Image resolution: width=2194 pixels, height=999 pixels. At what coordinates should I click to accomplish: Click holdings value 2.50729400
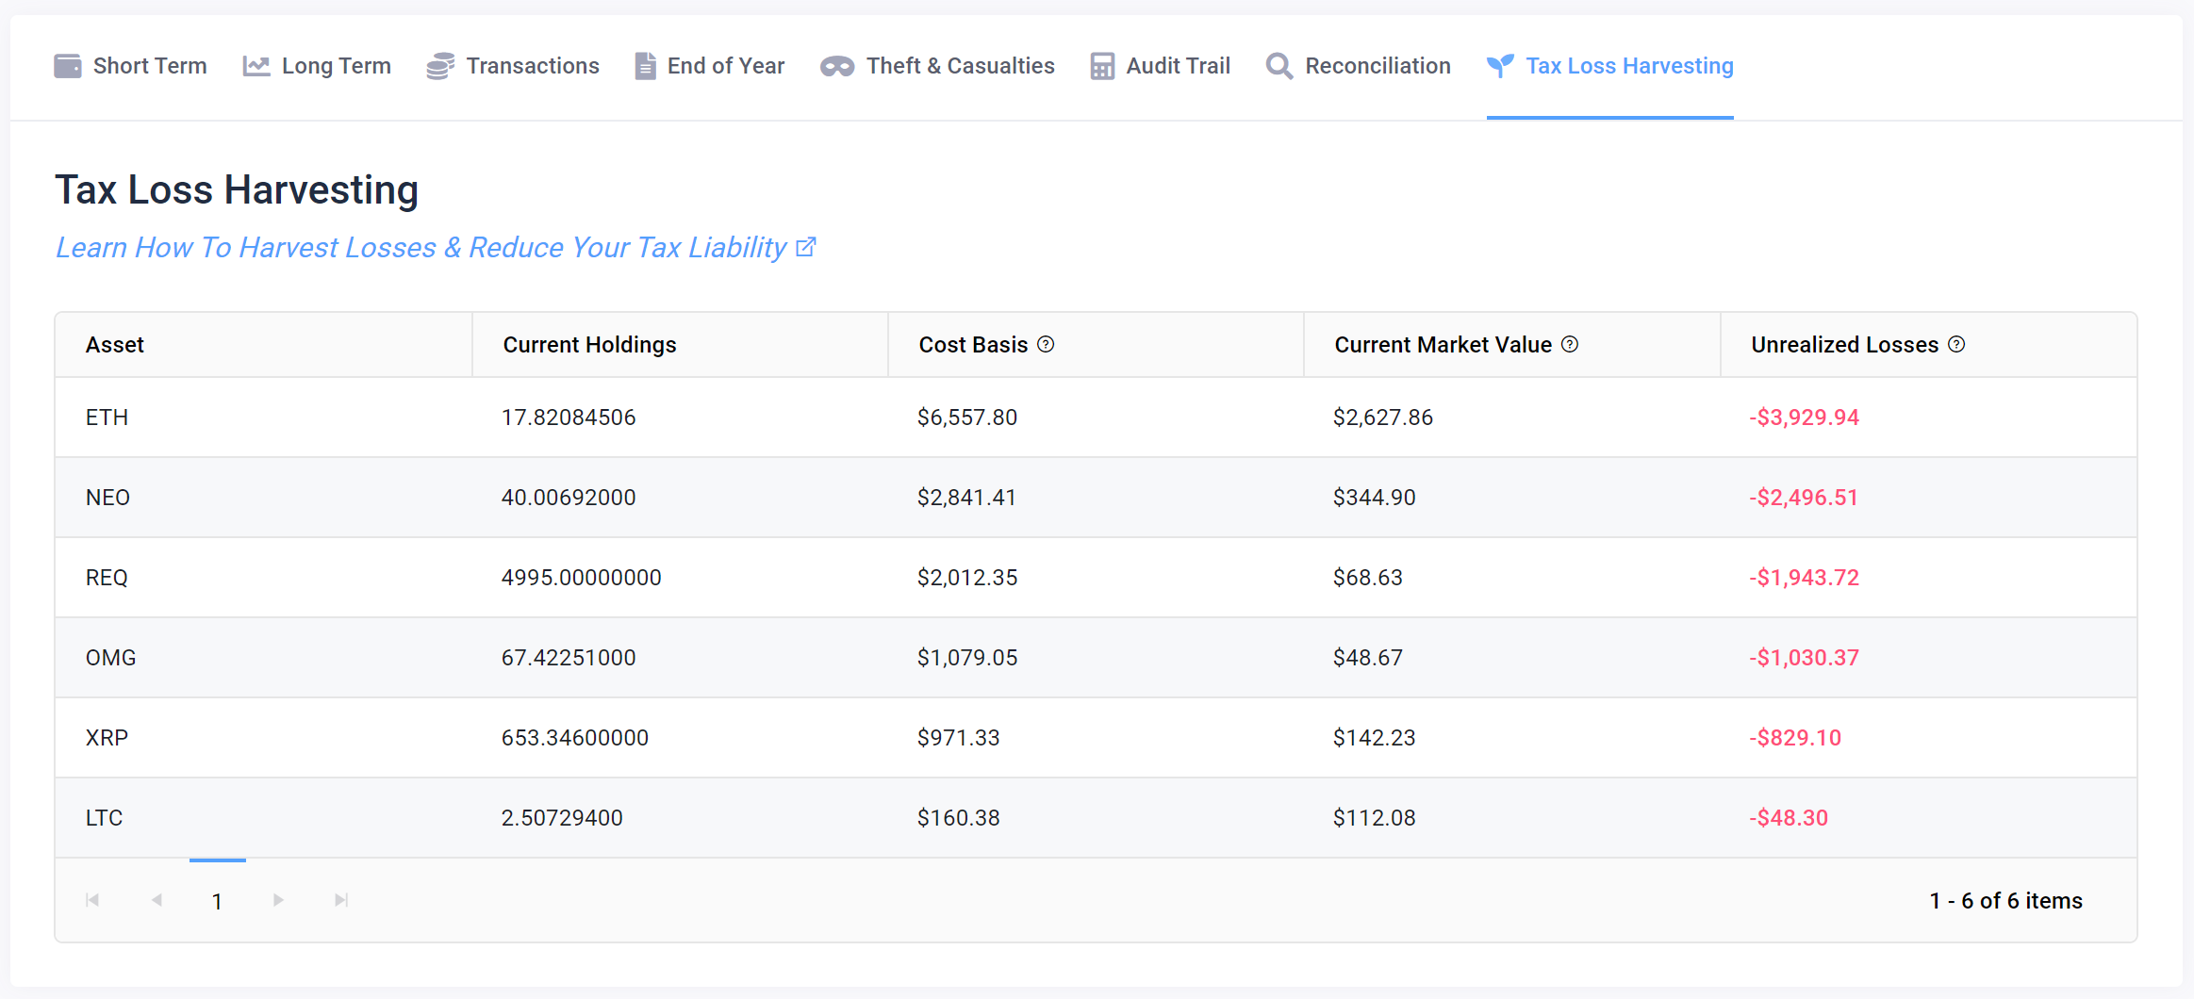(x=562, y=818)
